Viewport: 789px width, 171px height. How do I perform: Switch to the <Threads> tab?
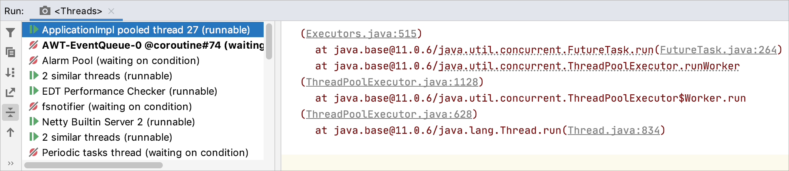(78, 11)
